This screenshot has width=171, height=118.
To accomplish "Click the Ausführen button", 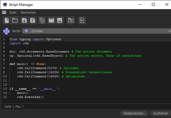I will click(x=160, y=113).
